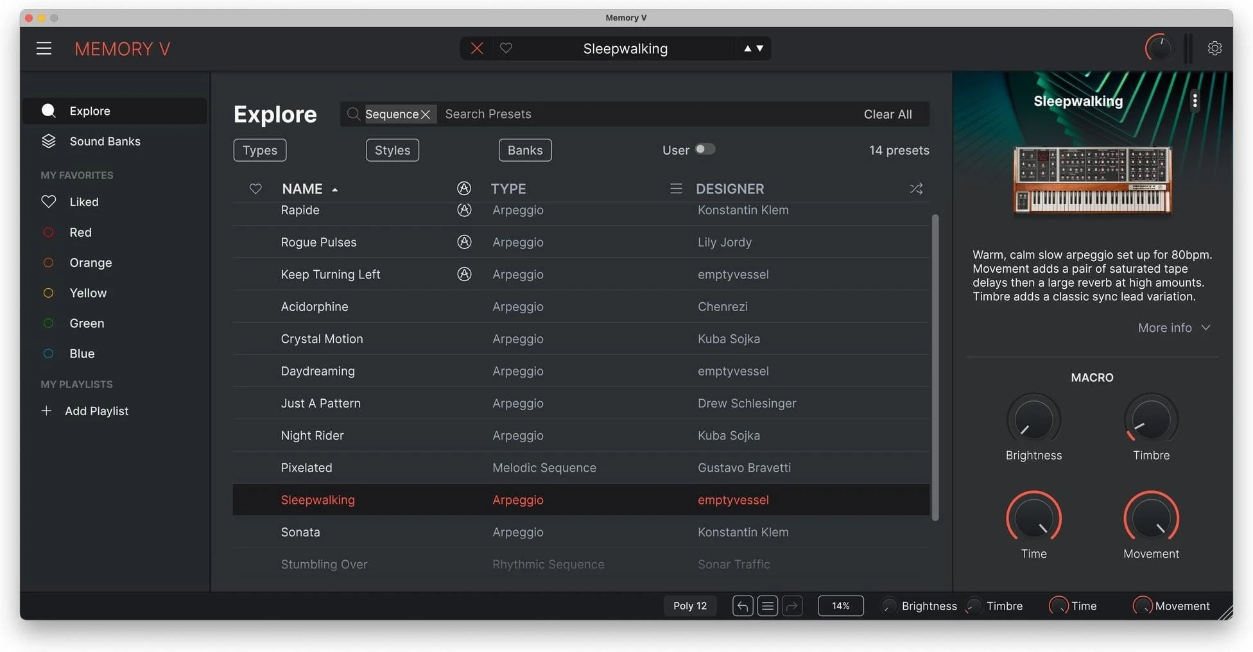The height and width of the screenshot is (652, 1253).
Task: Open the edit history list
Action: point(768,606)
